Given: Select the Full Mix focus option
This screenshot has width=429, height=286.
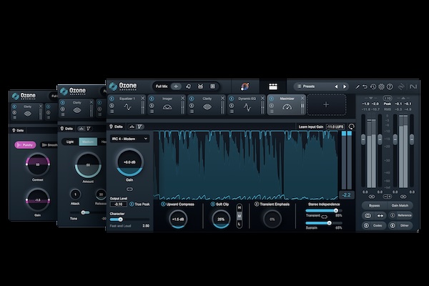Looking at the screenshot, I should (162, 87).
